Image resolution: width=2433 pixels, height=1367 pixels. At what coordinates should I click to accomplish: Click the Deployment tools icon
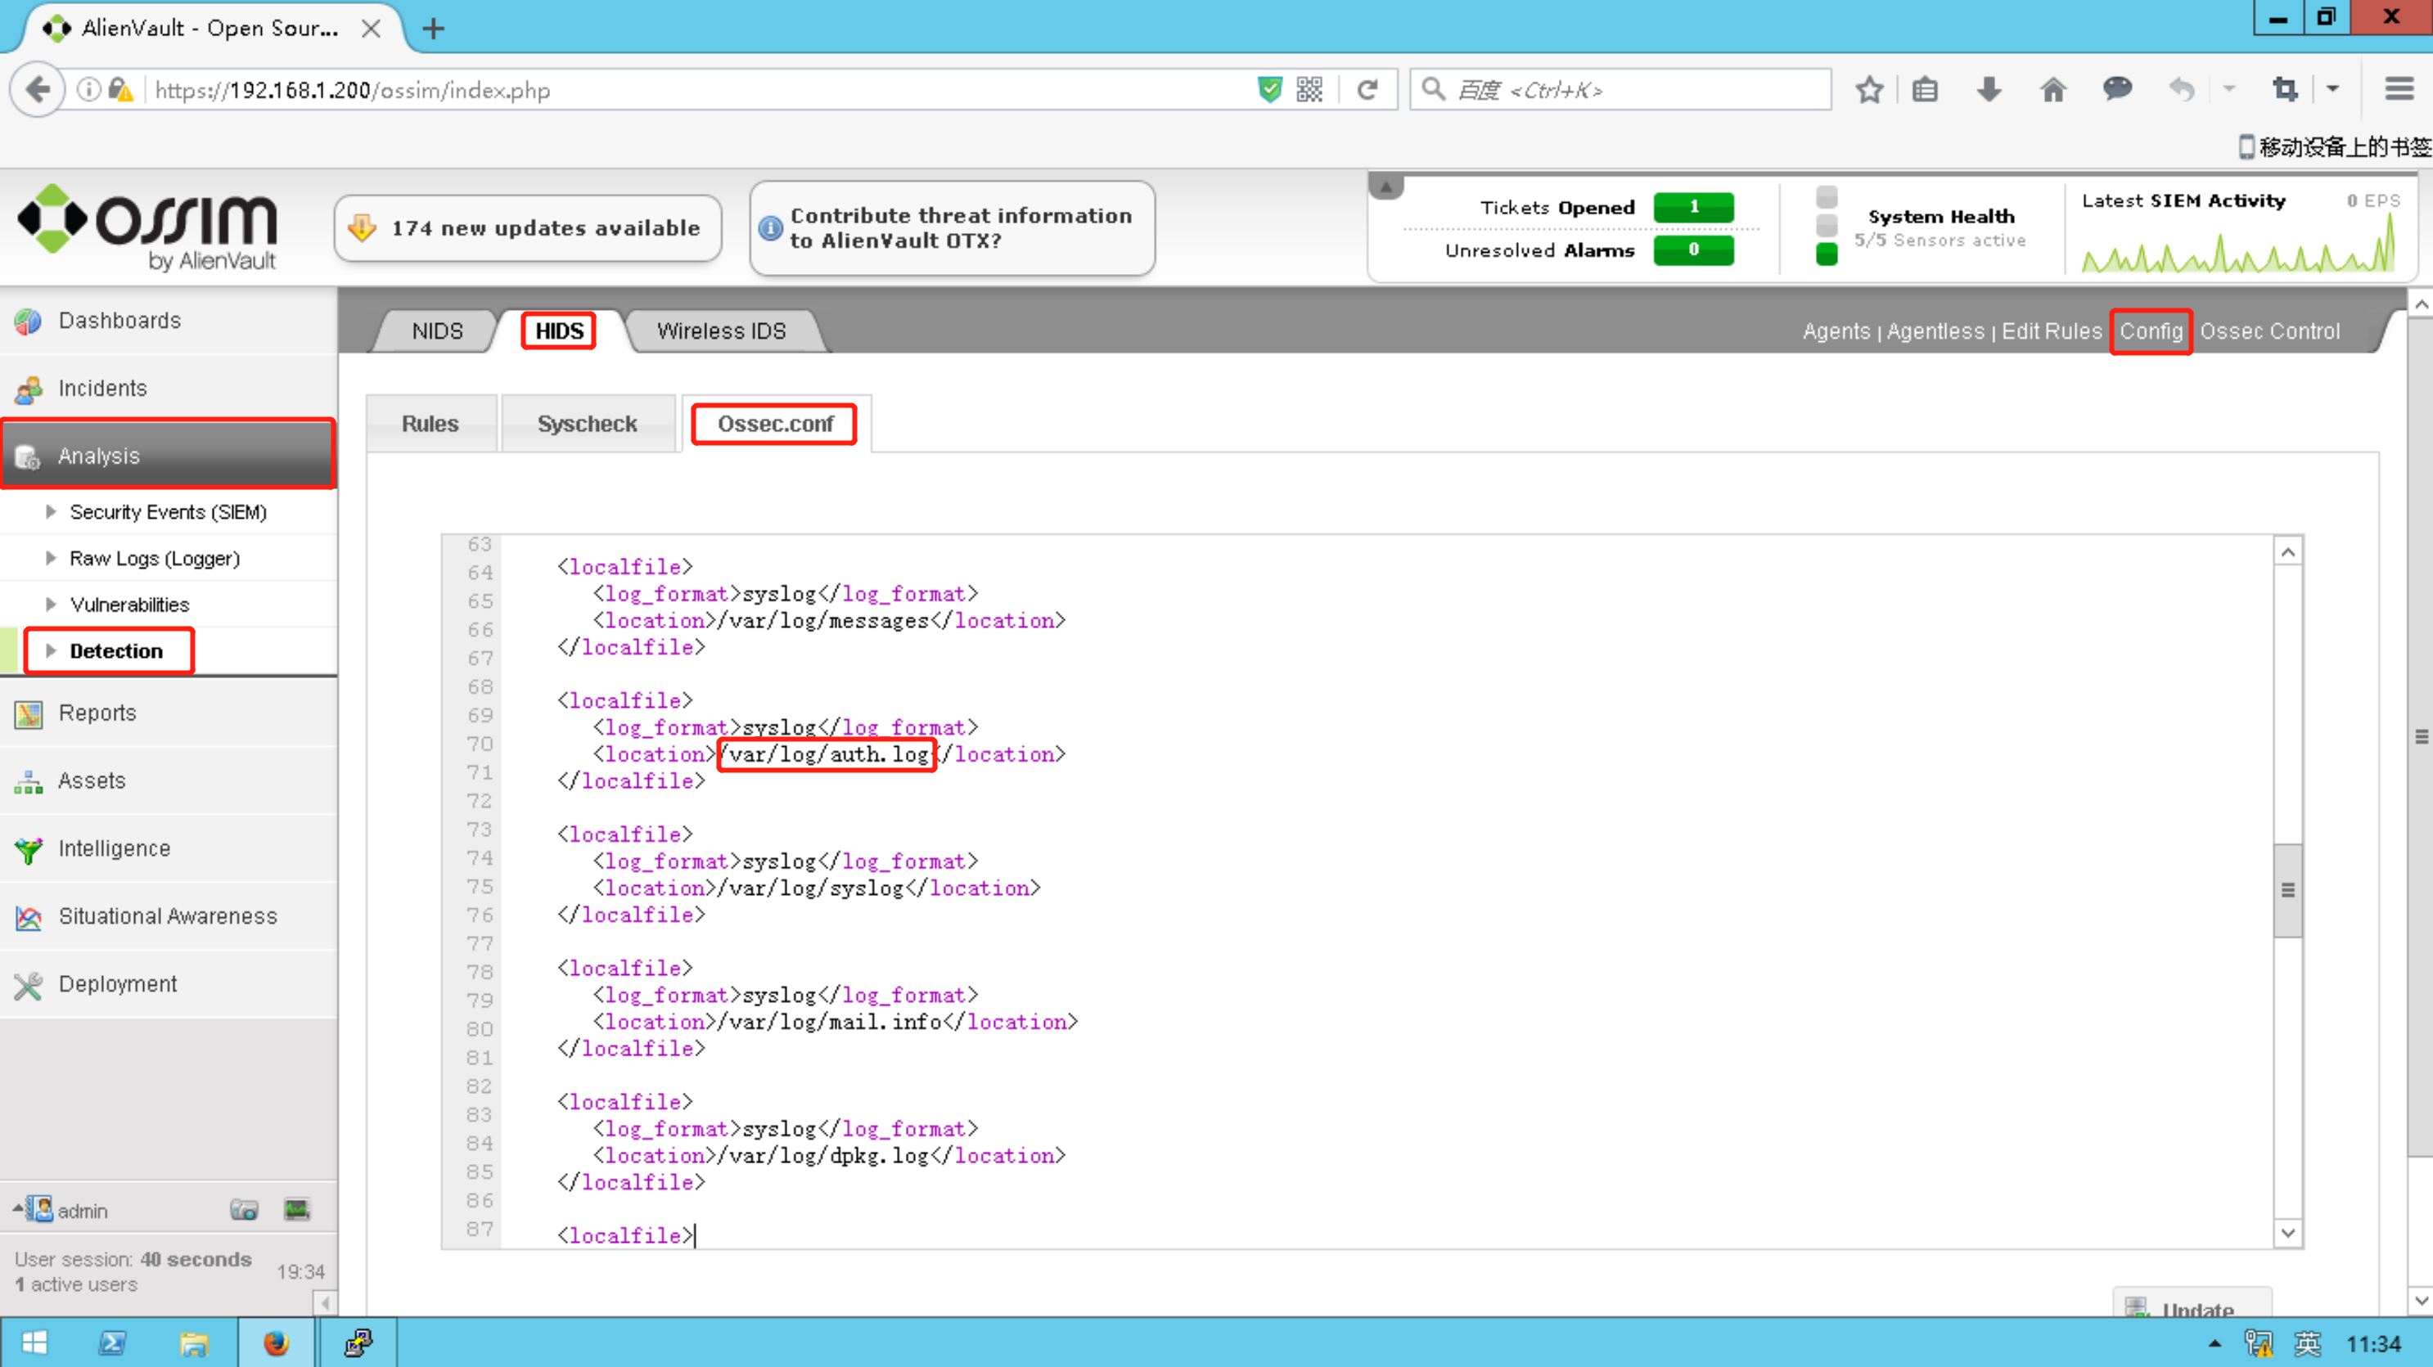[x=29, y=985]
